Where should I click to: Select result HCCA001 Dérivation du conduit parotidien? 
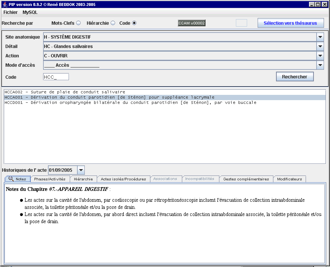click(165, 97)
